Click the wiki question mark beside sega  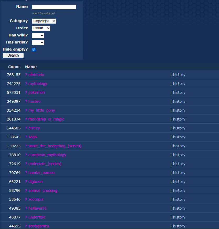tap(26, 137)
